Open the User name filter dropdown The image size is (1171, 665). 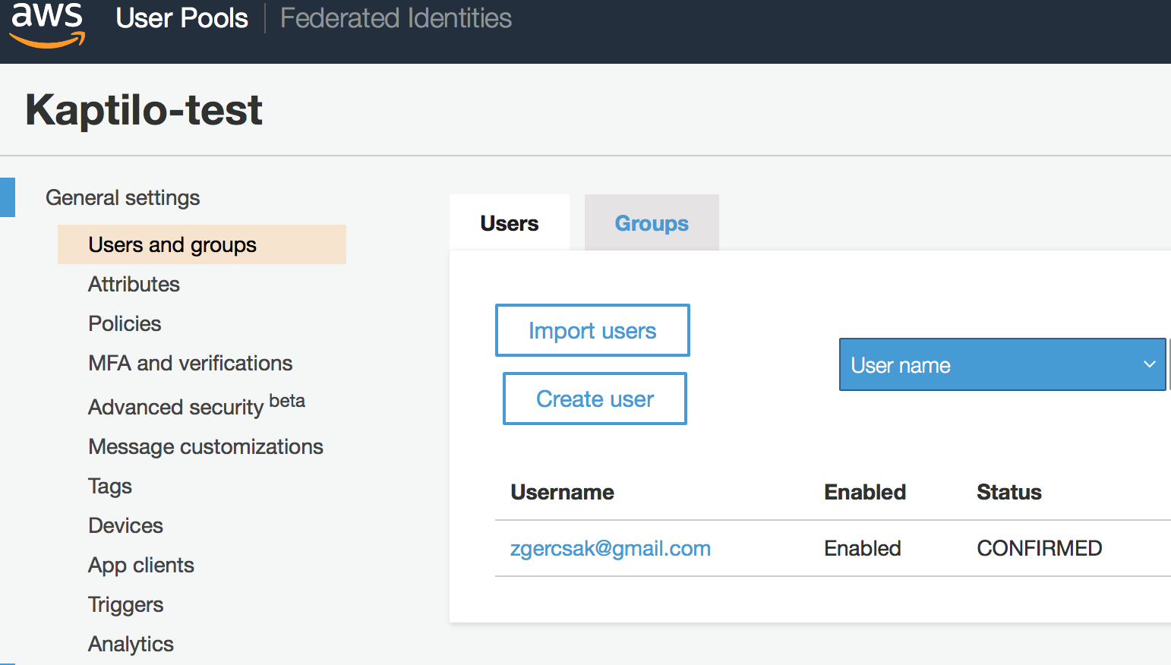pyautogui.click(x=1002, y=365)
